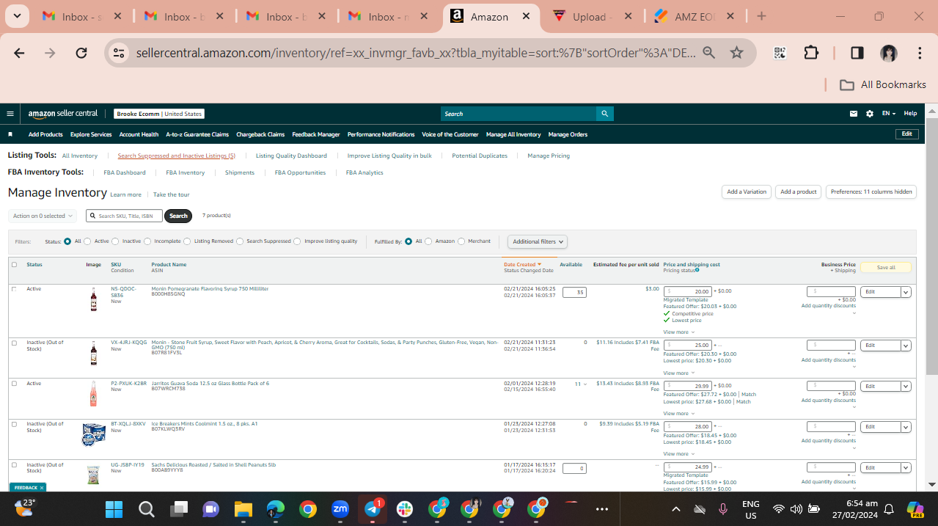The image size is (938, 526).
Task: Switch to the AMZ EOD browser tab
Action: [x=692, y=16]
